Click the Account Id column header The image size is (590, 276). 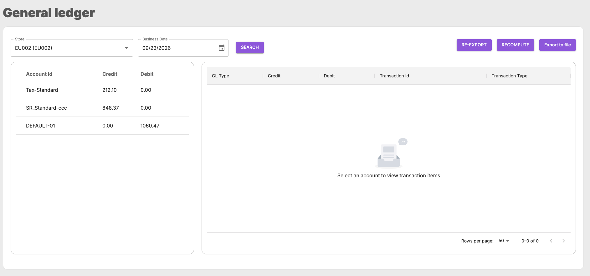pos(39,74)
